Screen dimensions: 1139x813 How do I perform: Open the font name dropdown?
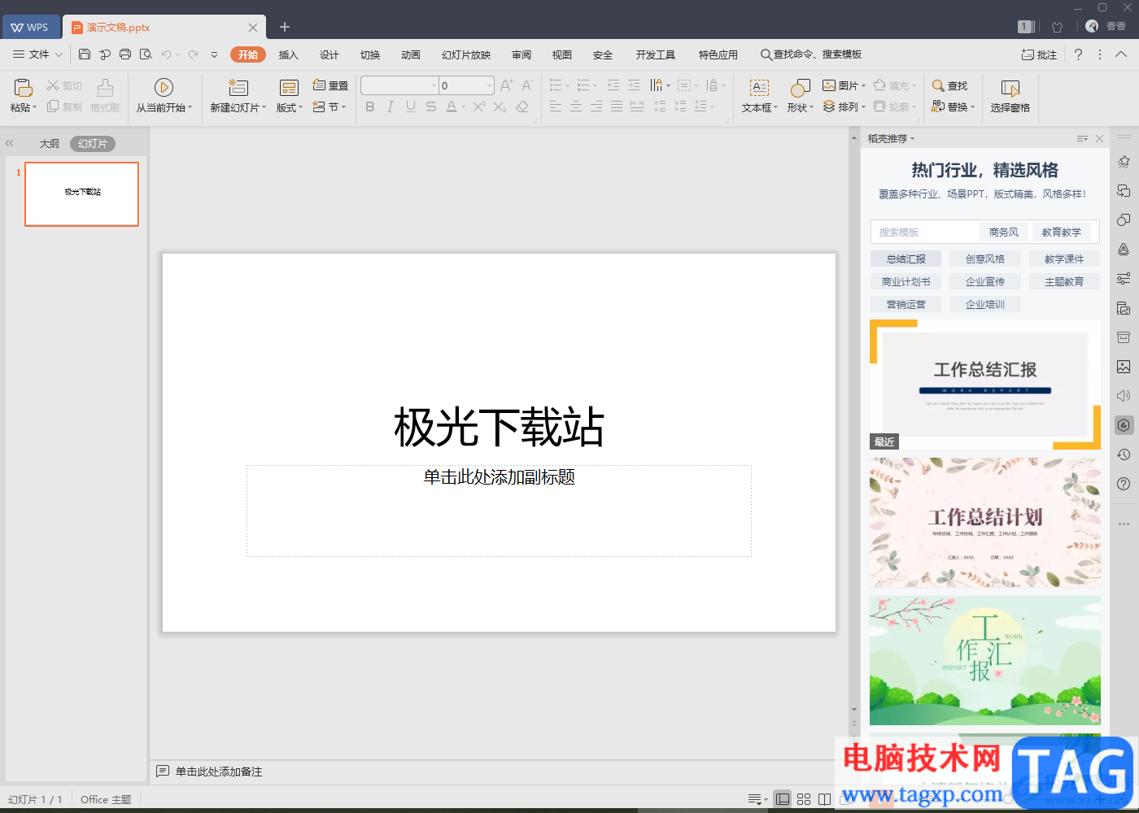click(434, 85)
